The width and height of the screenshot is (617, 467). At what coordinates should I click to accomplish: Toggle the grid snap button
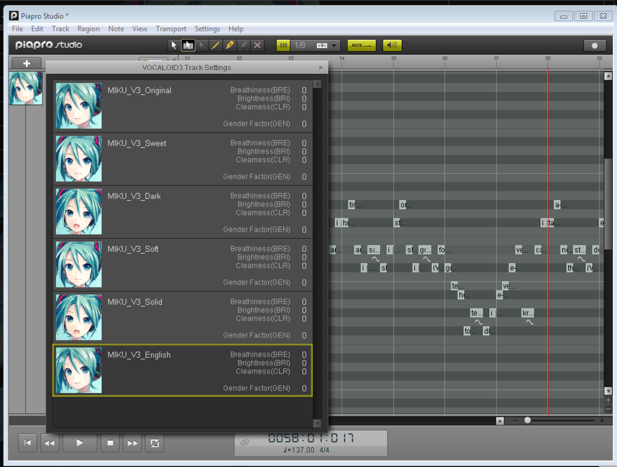coord(283,45)
